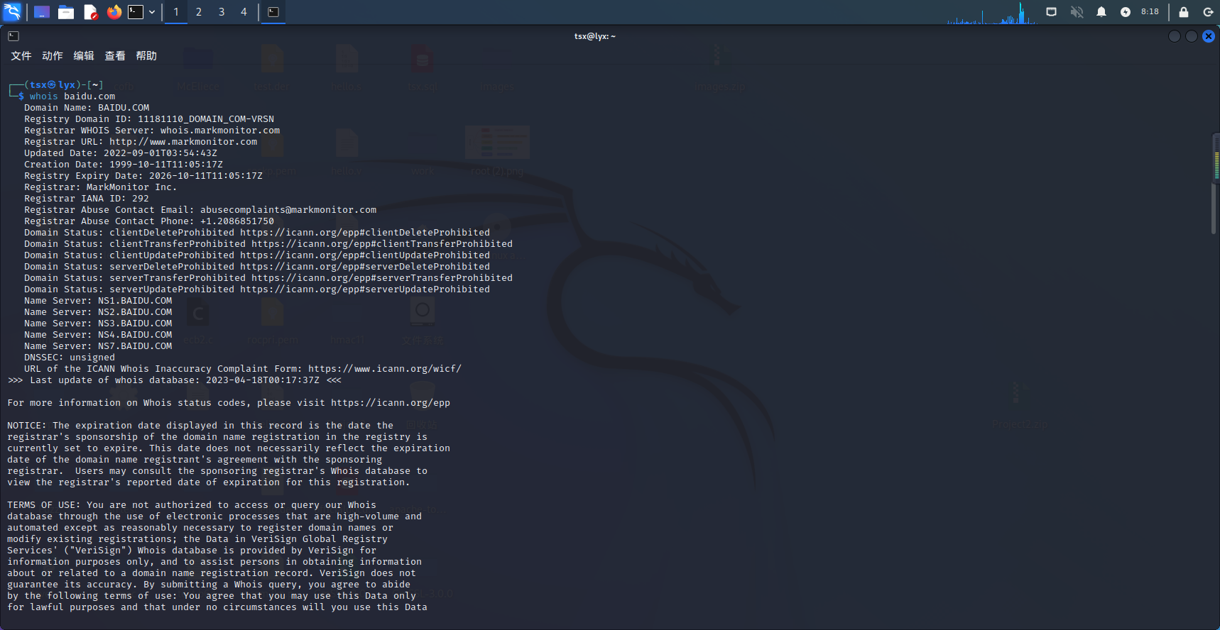Click the abuse contact phone +1.2086851750
The image size is (1220, 630).
237,221
